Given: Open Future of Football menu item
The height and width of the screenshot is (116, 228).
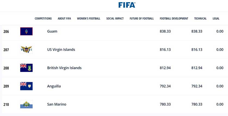Looking at the screenshot, I should 141,19.
